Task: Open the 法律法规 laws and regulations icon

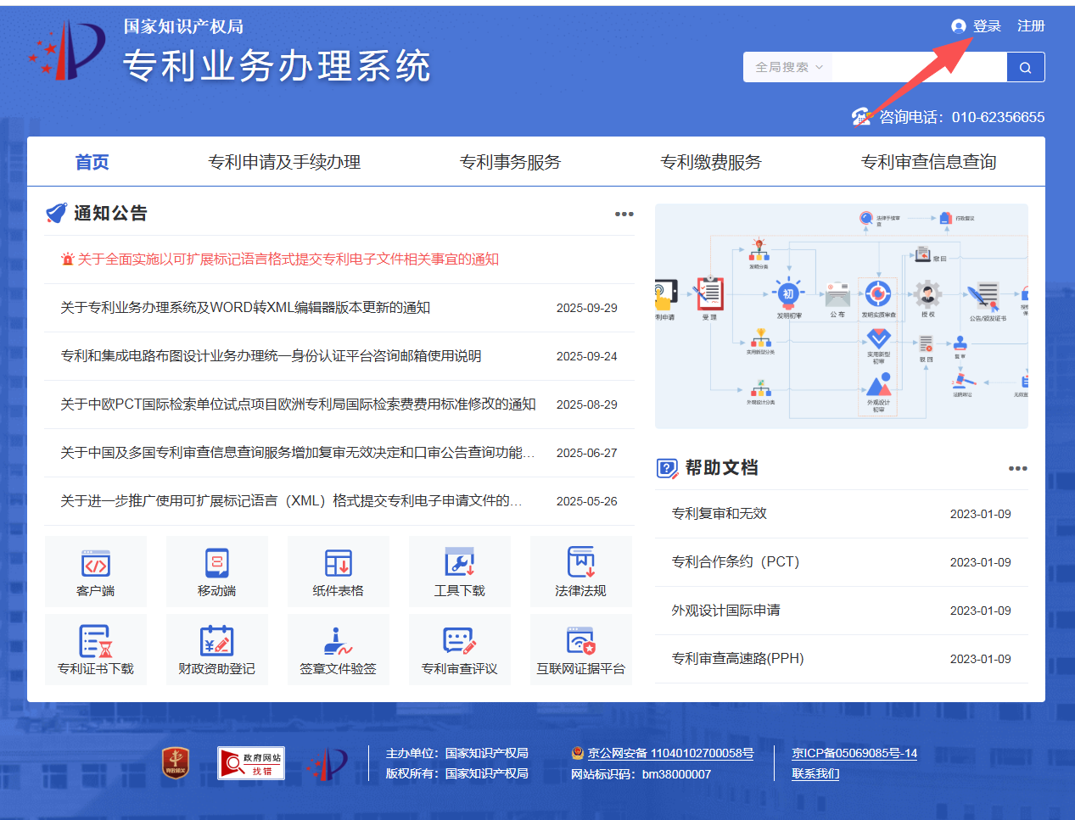Action: [x=581, y=570]
